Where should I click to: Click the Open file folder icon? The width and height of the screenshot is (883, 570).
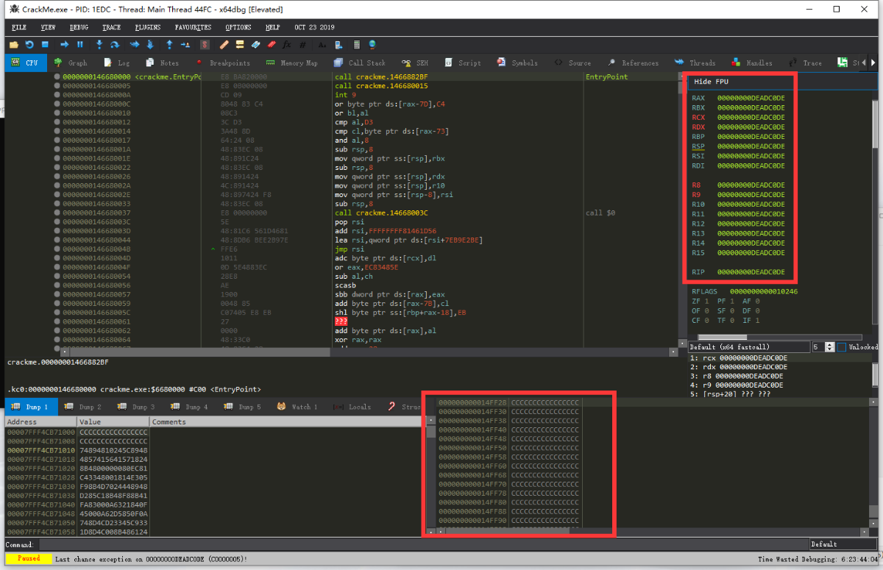point(14,44)
